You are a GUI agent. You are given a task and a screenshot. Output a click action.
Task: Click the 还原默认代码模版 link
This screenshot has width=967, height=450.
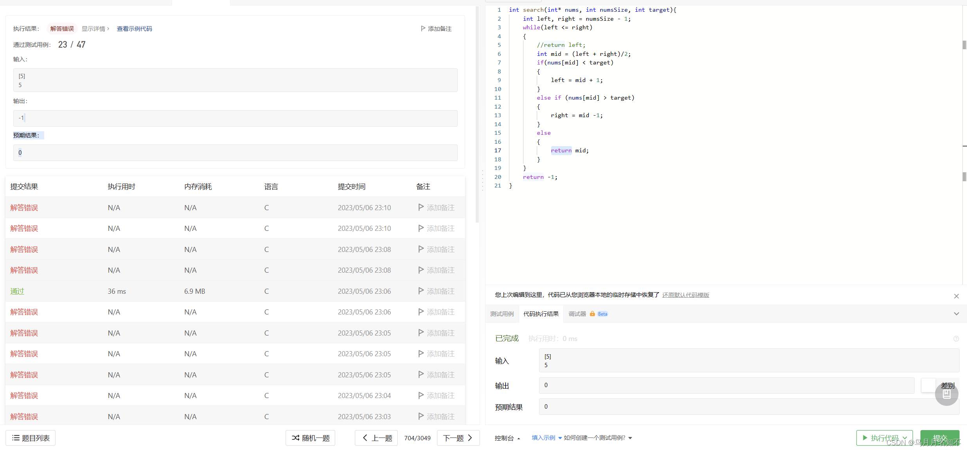[685, 295]
